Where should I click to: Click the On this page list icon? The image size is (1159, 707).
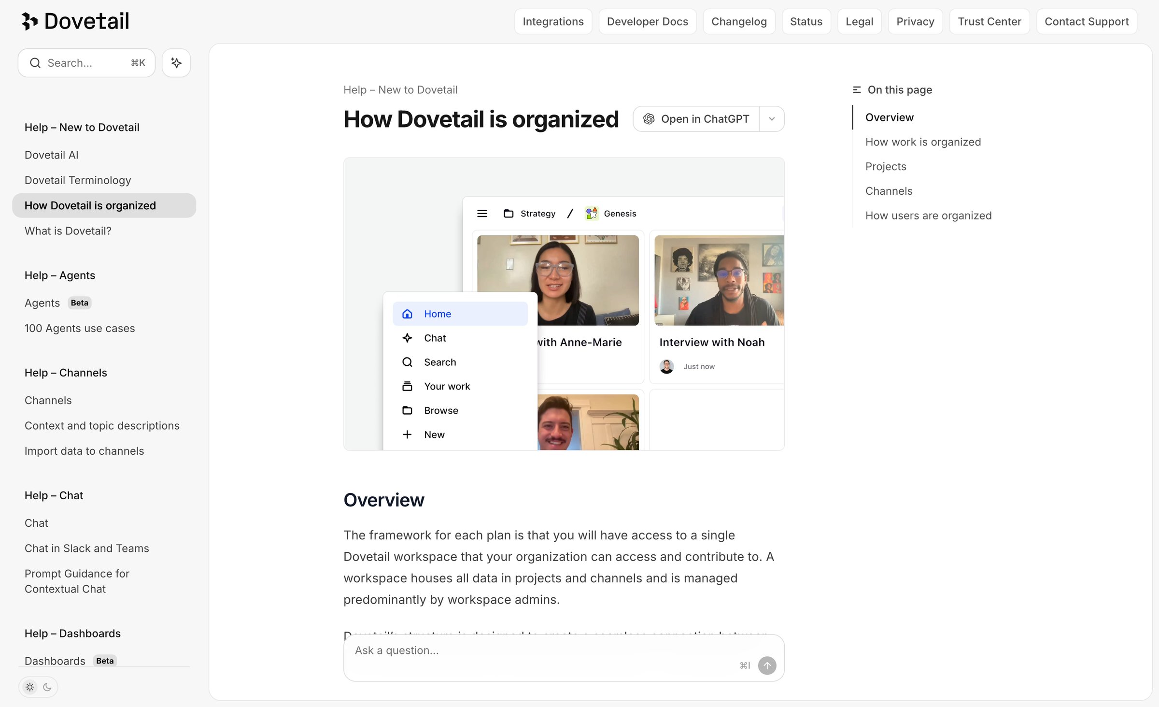pos(857,90)
